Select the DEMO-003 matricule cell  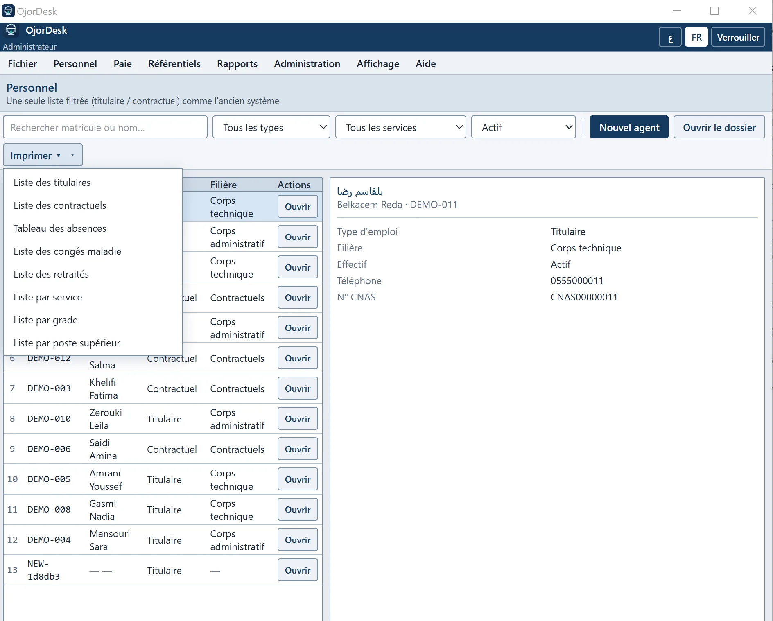(x=49, y=388)
